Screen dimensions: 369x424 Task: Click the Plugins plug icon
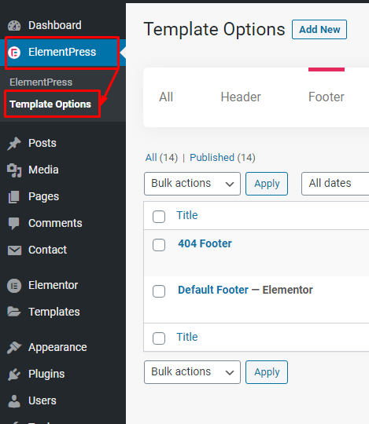coord(14,374)
